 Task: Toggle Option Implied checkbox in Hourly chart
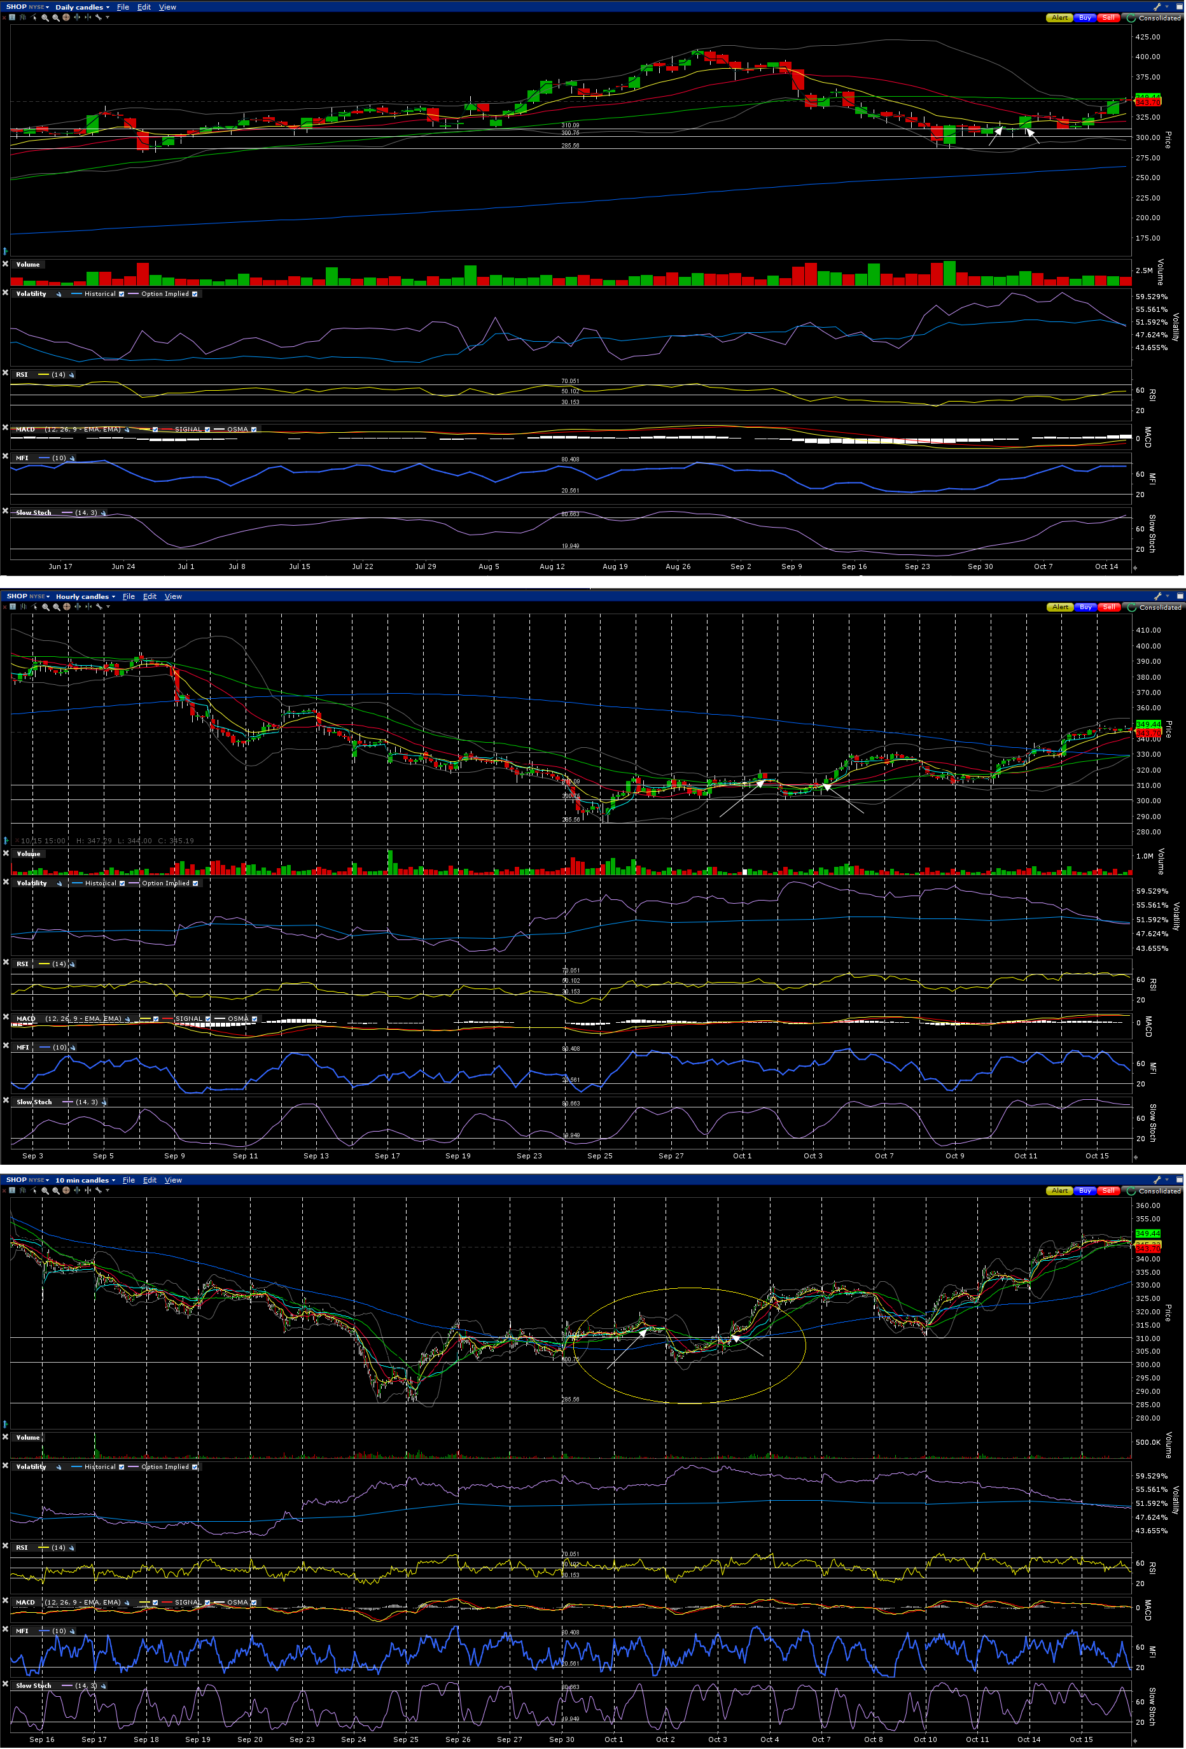point(196,883)
